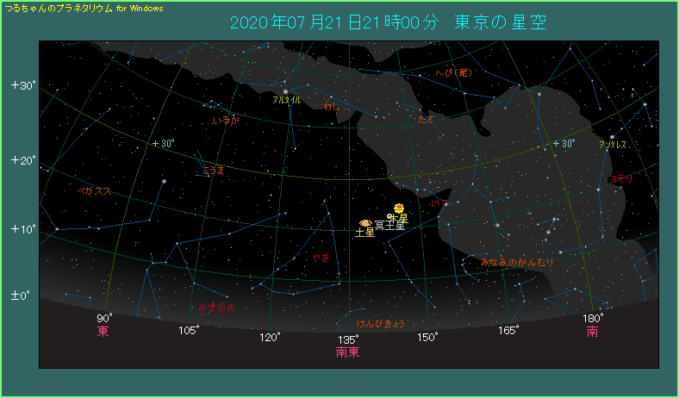Click the やぎ (Capricornus) constellation label
Screen dimensions: 679x398
click(x=321, y=257)
